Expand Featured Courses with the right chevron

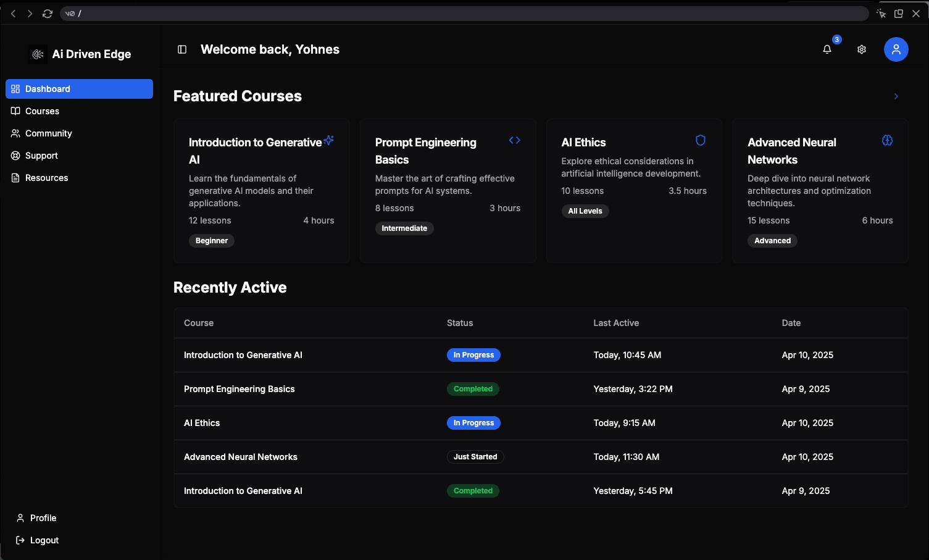click(x=896, y=96)
